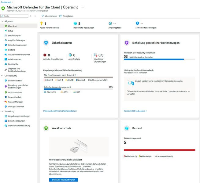Click the Workloadschutz icon in sidebar

(x=6, y=92)
